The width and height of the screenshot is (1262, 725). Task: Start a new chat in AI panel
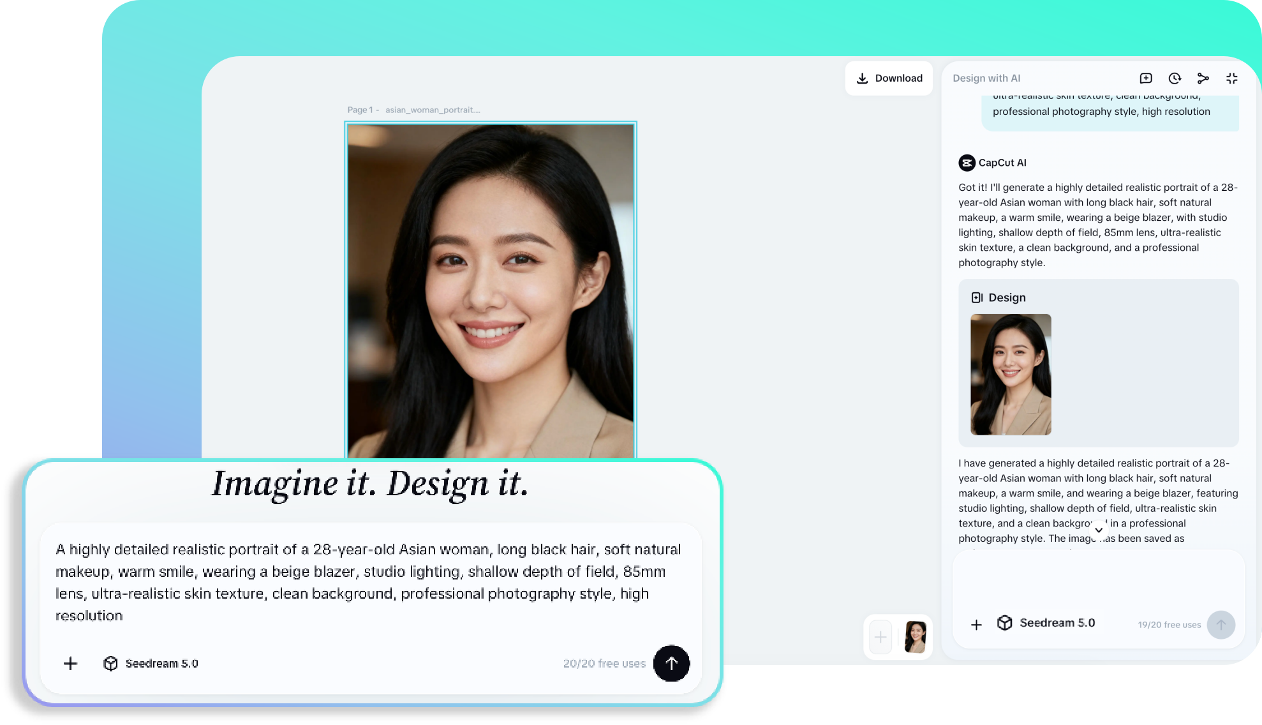(x=1146, y=78)
